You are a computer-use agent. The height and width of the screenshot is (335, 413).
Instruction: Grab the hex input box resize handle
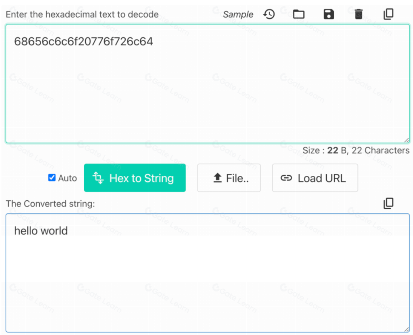[x=406, y=140]
